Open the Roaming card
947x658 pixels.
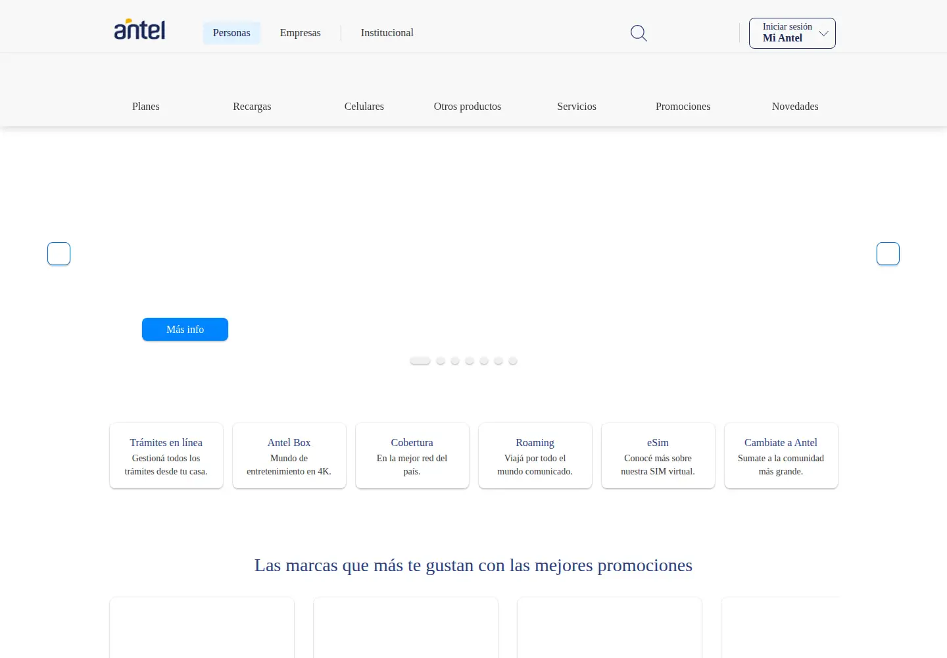pyautogui.click(x=535, y=456)
